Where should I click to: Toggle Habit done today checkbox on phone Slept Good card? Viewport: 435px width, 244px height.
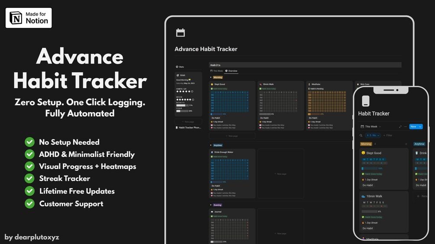coord(363,174)
